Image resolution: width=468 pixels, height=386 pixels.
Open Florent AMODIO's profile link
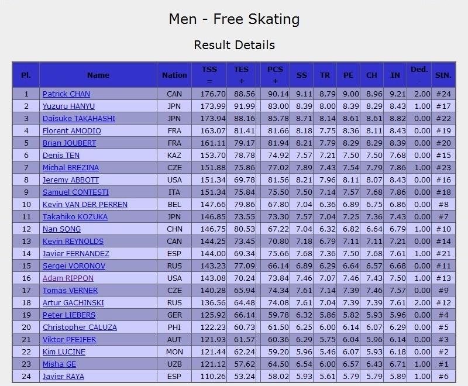(x=71, y=130)
